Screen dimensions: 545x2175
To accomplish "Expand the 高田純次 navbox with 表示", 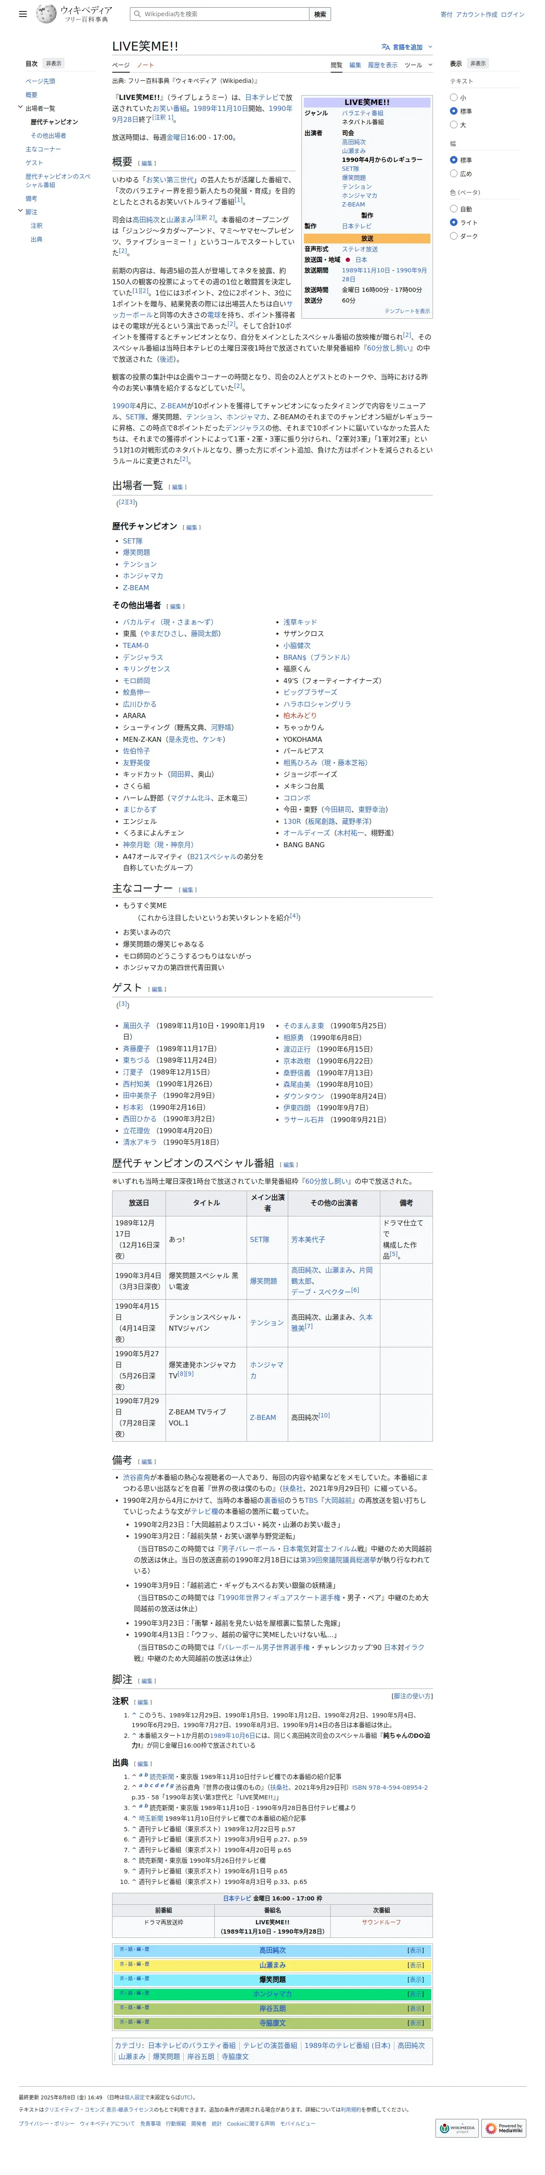I will tap(416, 1950).
